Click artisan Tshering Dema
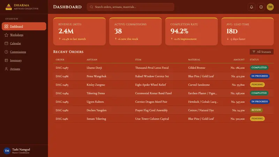 pos(96,93)
